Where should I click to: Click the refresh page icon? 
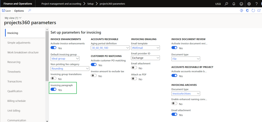253,11
